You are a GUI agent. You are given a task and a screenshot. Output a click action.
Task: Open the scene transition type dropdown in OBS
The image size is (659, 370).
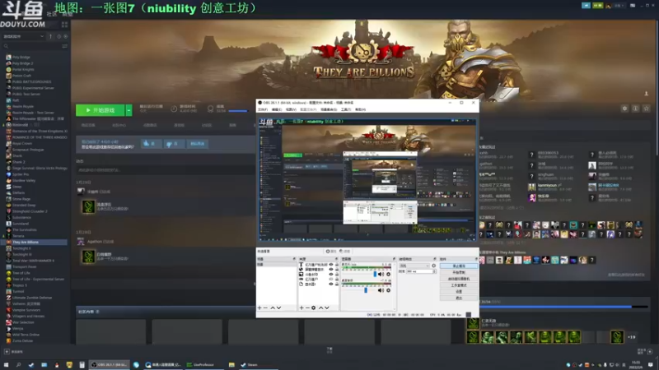414,266
